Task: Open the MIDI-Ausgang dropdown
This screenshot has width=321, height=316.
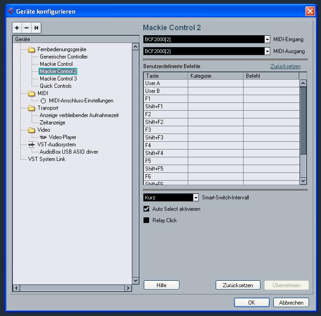Action: (x=267, y=51)
